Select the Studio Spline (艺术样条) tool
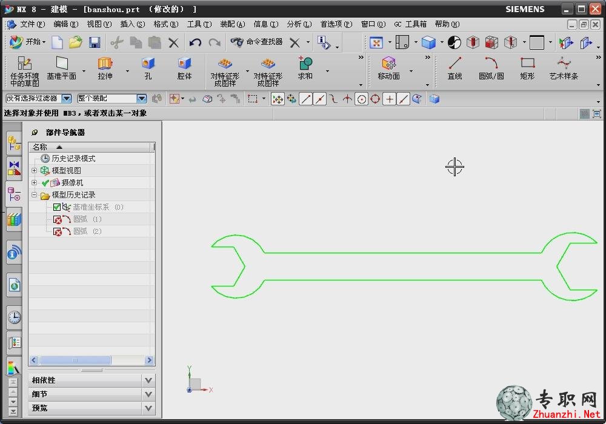This screenshot has height=424, width=606. coord(564,68)
